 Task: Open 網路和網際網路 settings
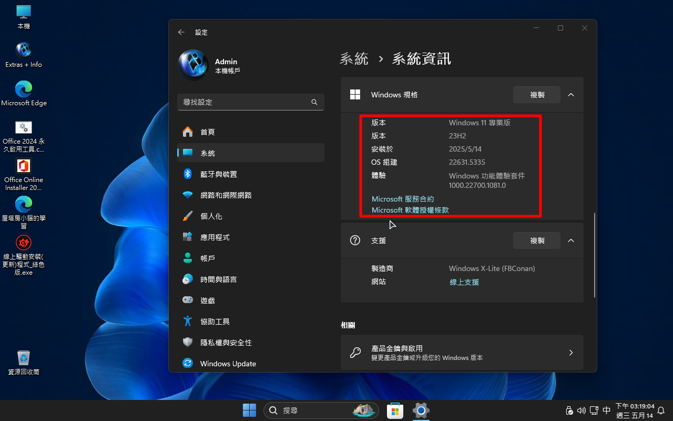point(251,195)
